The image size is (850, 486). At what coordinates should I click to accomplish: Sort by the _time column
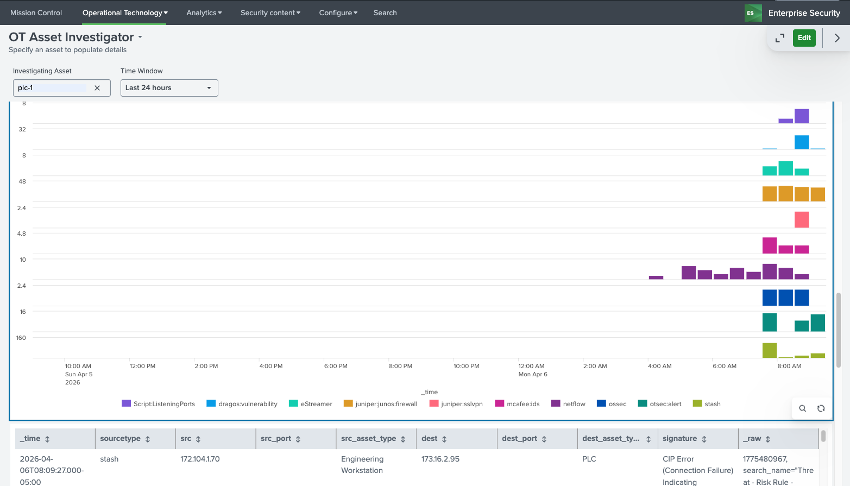pyautogui.click(x=47, y=439)
